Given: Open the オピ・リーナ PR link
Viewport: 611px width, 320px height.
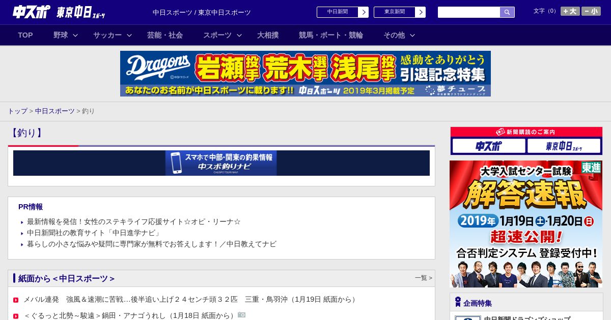Looking at the screenshot, I should 134,222.
